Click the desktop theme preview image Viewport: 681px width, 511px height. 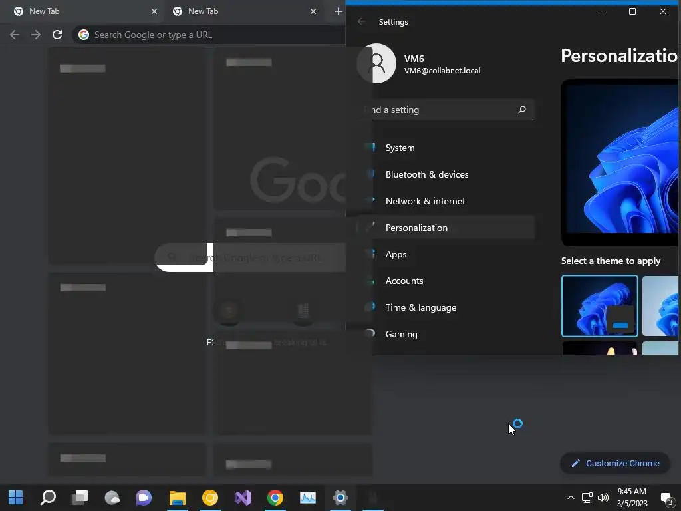click(x=620, y=162)
